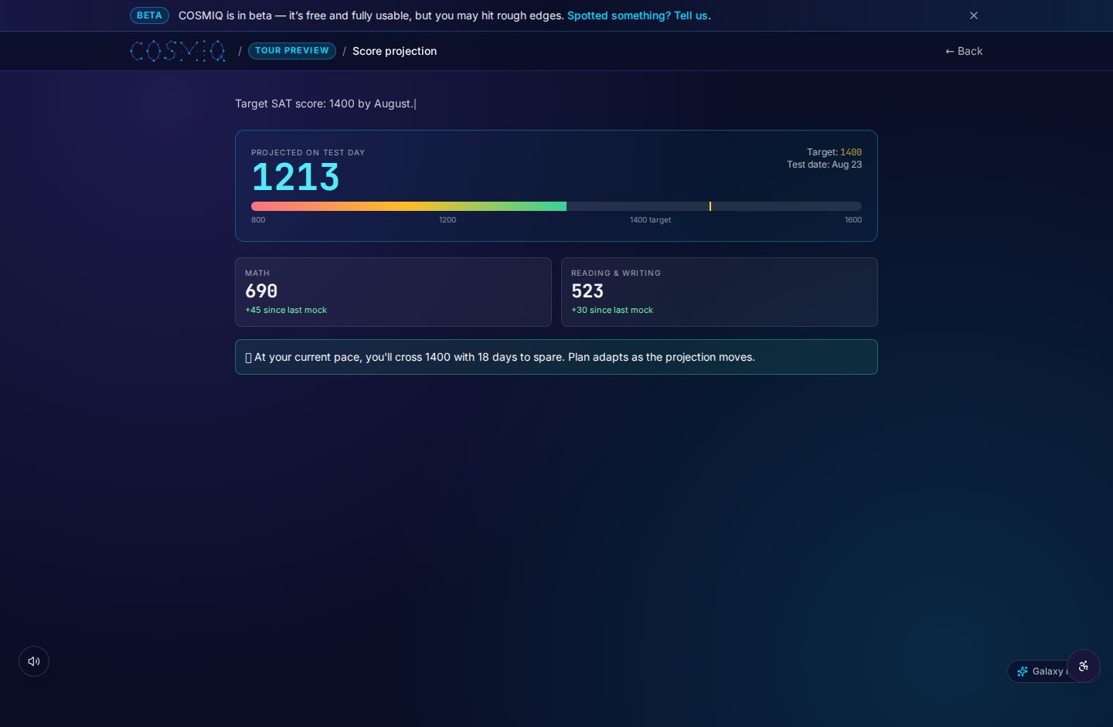This screenshot has height=727, width=1113.
Task: Select the TOUR PREVIEW breadcrumb badge
Action: (x=292, y=51)
